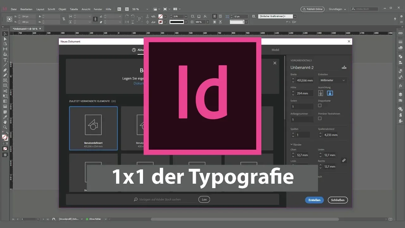Image resolution: width=405 pixels, height=228 pixels.
Task: Click the Erstellen button
Action: [315, 200]
